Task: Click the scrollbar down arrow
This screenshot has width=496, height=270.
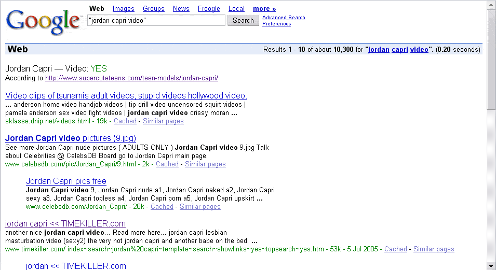Action: coord(491,265)
